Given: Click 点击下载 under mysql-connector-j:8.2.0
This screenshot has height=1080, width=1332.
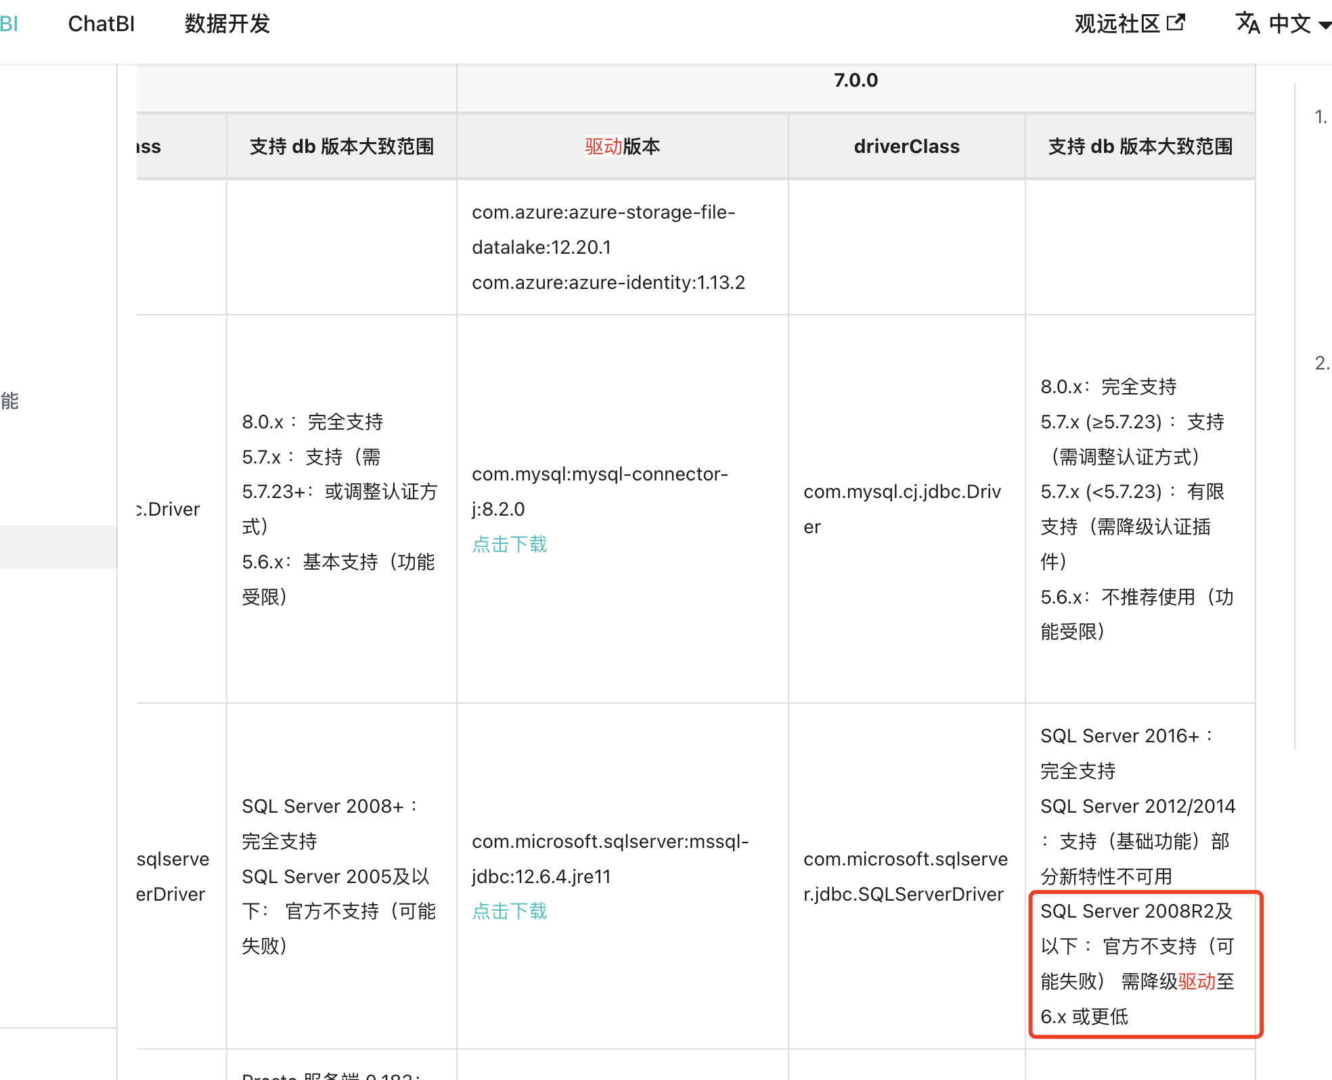Looking at the screenshot, I should (509, 544).
